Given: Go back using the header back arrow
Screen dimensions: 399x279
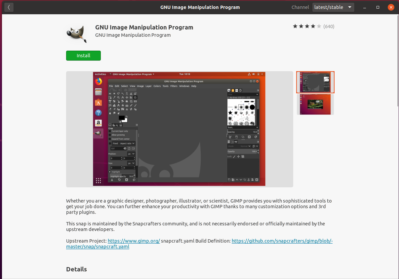Looking at the screenshot, I should tap(9, 7).
